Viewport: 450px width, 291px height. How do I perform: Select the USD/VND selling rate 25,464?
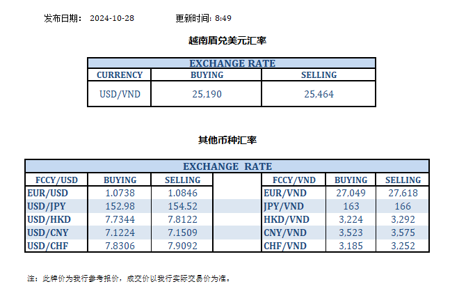pyautogui.click(x=318, y=94)
